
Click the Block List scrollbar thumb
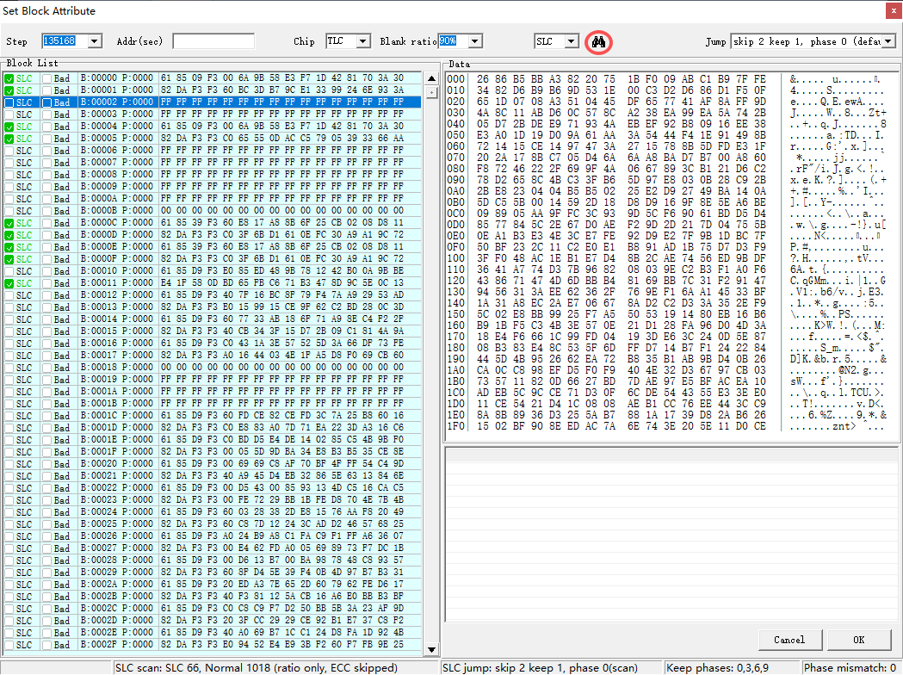[x=431, y=91]
